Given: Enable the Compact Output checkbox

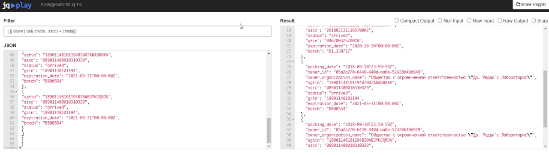Looking at the screenshot, I should (397, 20).
